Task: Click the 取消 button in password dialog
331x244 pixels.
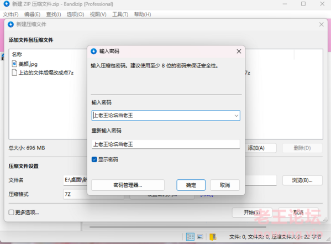Action: [225, 185]
